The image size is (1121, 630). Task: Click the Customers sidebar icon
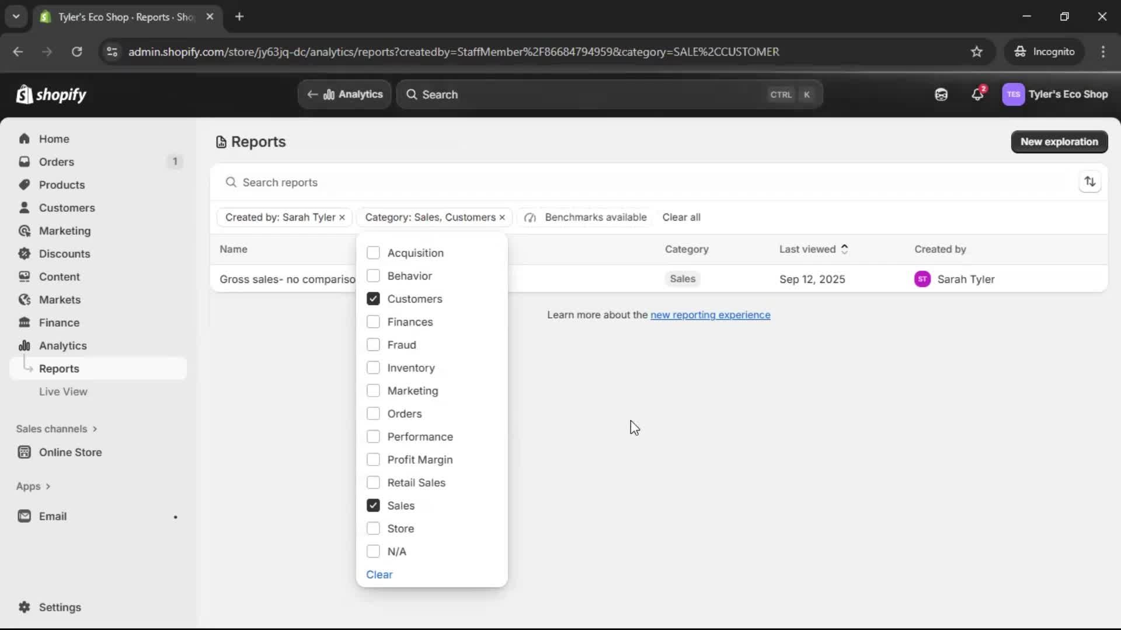tap(25, 207)
